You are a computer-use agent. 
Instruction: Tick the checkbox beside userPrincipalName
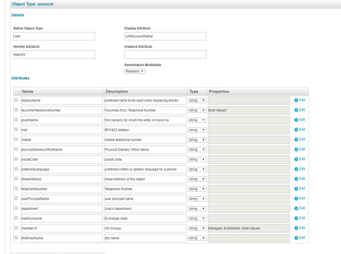coord(16,198)
